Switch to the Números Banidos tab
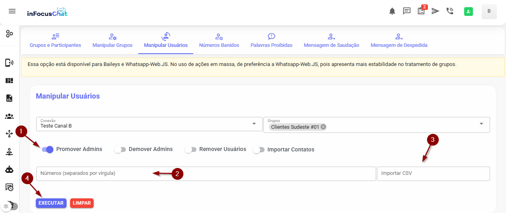Screen dimensions: 506x213 click(x=219, y=41)
